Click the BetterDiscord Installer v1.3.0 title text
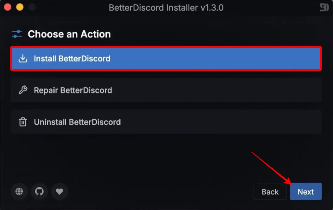 (166, 8)
